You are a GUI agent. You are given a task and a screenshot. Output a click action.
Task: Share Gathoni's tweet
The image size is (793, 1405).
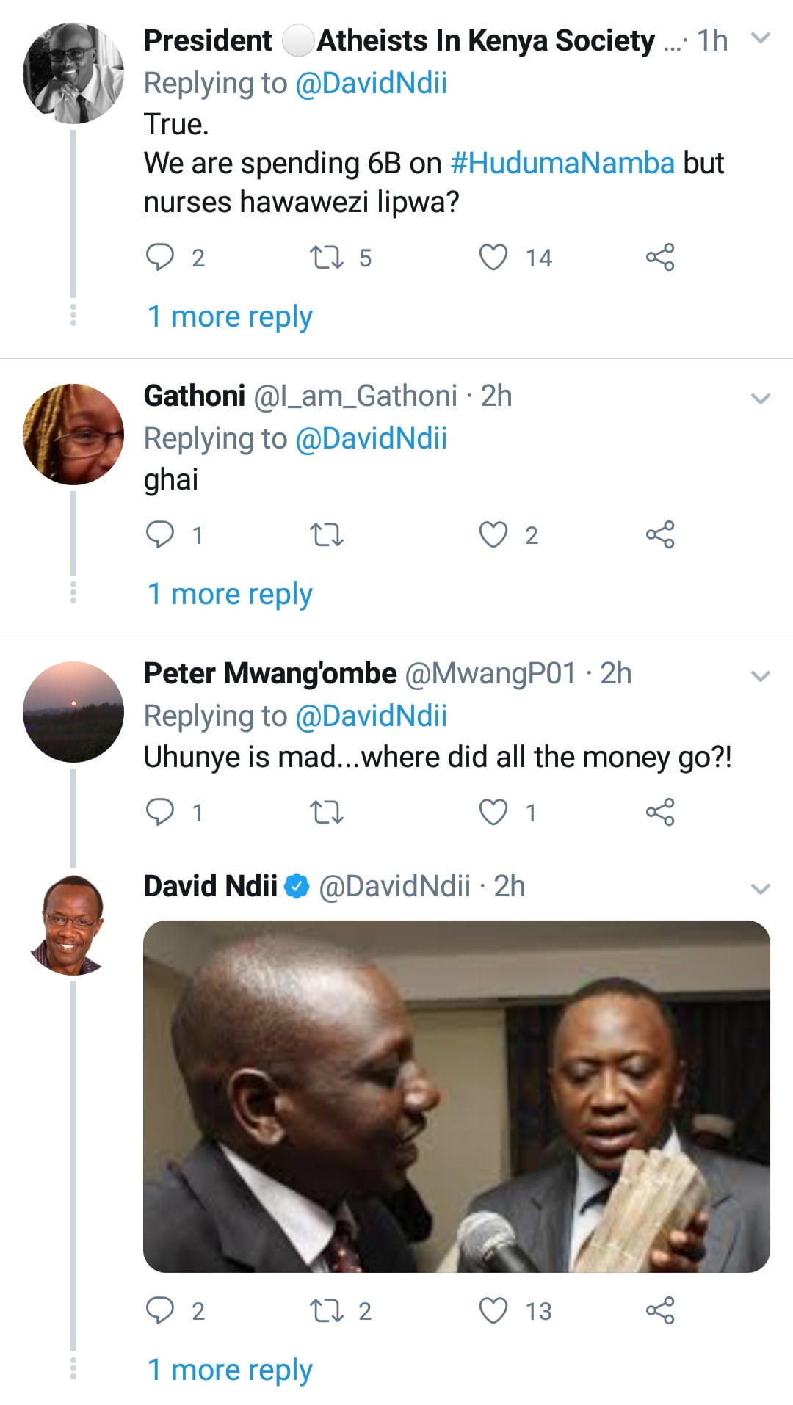[x=660, y=534]
